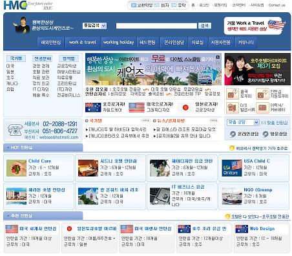The width and height of the screenshot is (292, 256).
Task: Click the US flag beside 미국으로가자!
Action: coord(136,107)
